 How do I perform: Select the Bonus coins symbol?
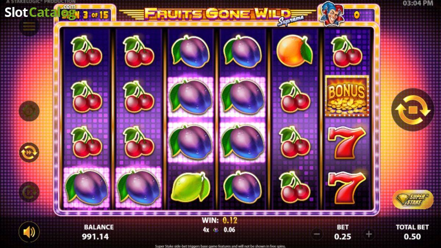pos(347,96)
